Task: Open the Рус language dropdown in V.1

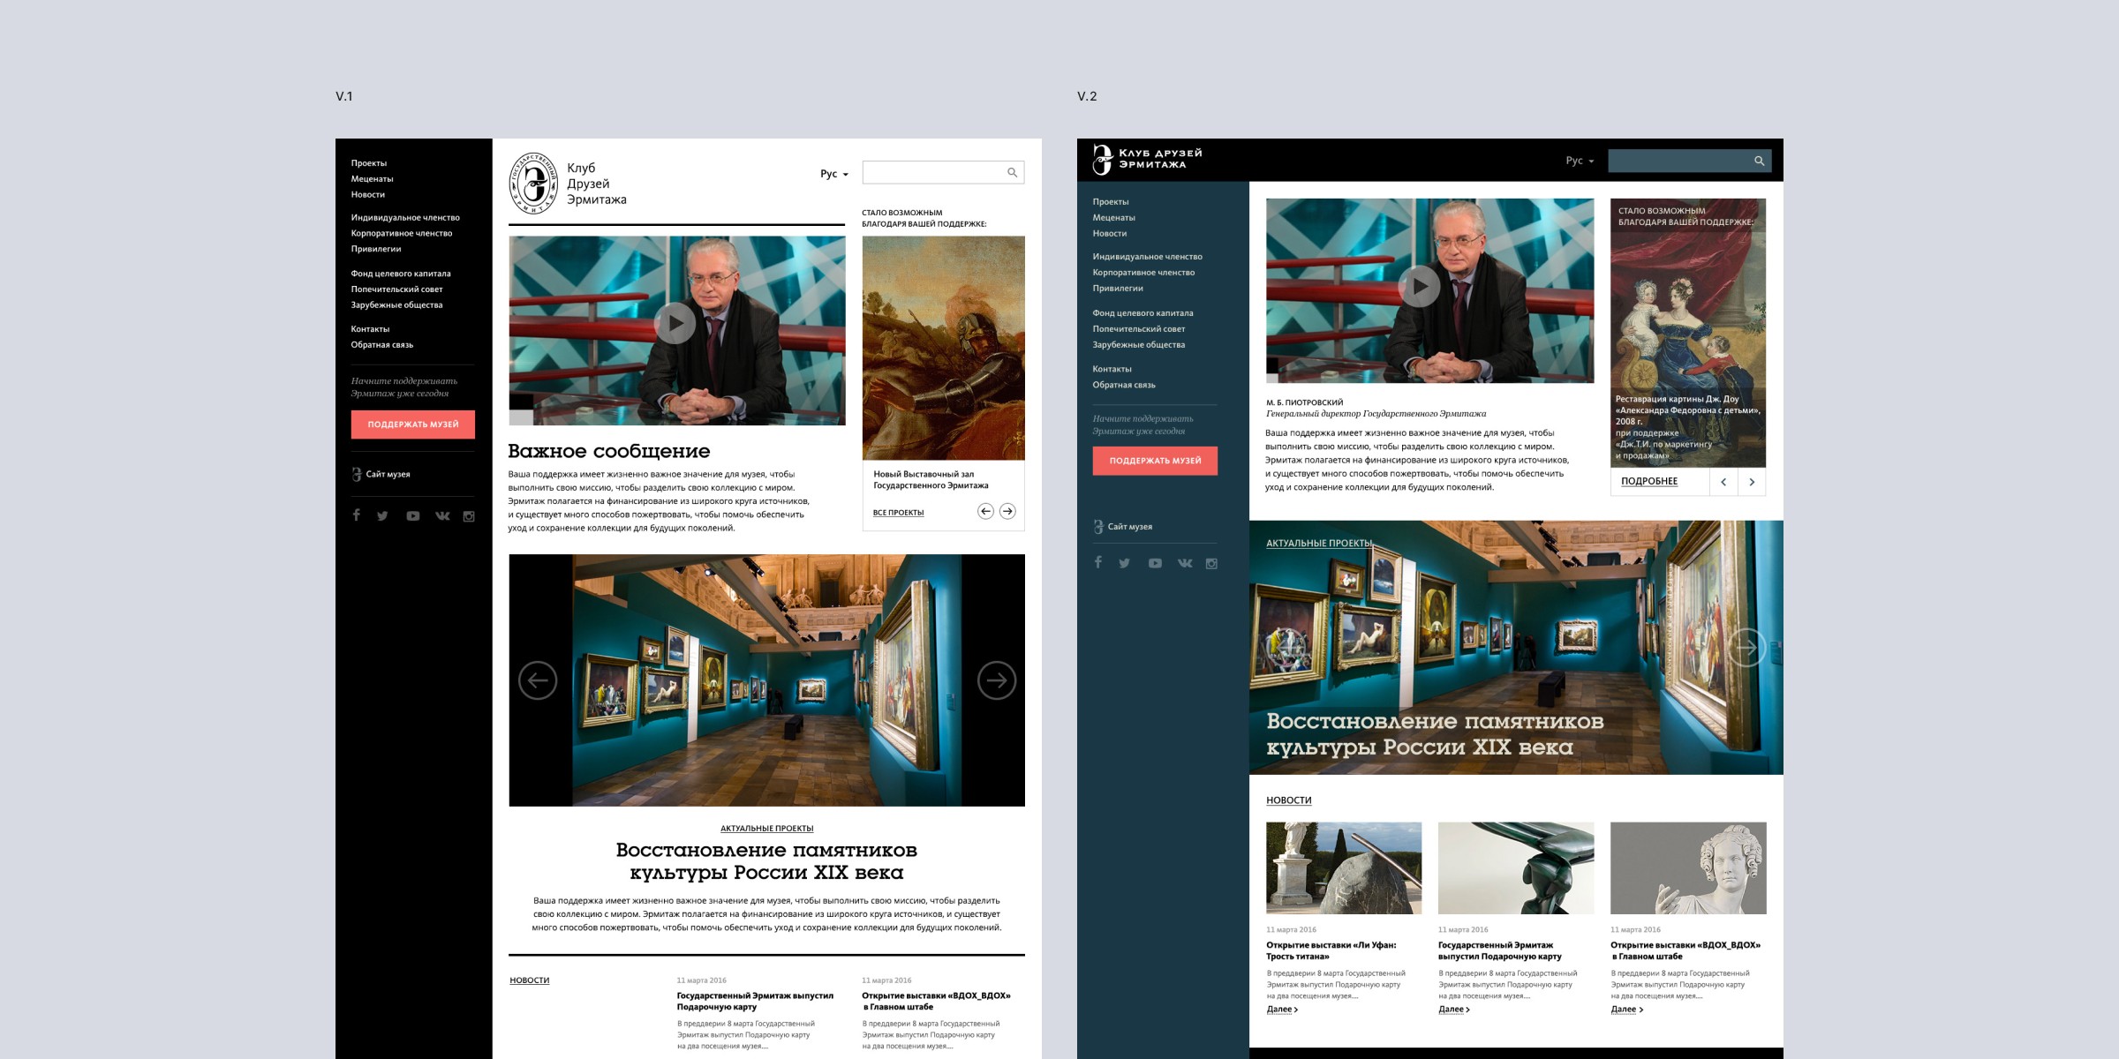Action: pyautogui.click(x=833, y=174)
